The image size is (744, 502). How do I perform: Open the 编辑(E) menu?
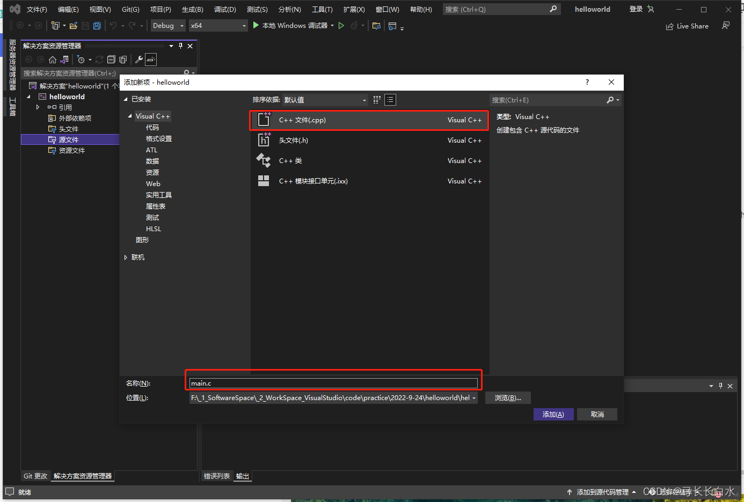pyautogui.click(x=68, y=10)
